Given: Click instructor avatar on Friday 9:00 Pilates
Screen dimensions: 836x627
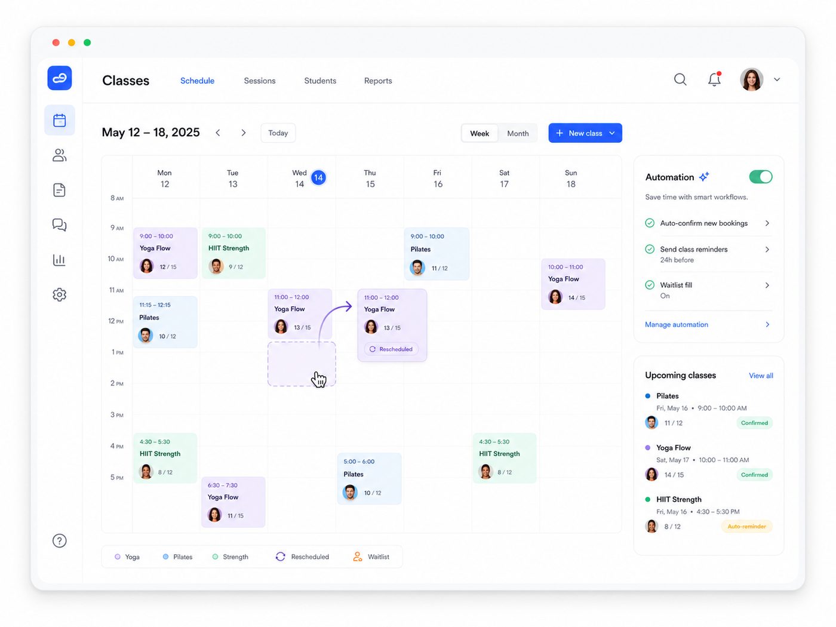Looking at the screenshot, I should pyautogui.click(x=417, y=268).
